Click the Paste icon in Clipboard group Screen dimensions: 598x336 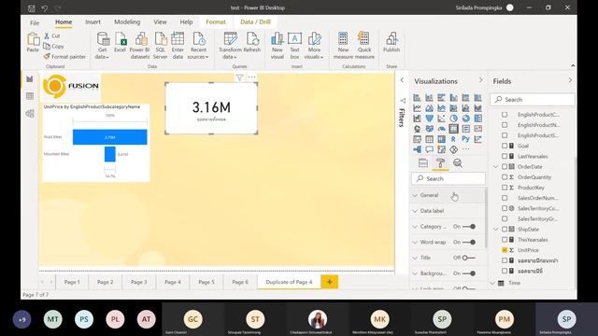pyautogui.click(x=33, y=42)
